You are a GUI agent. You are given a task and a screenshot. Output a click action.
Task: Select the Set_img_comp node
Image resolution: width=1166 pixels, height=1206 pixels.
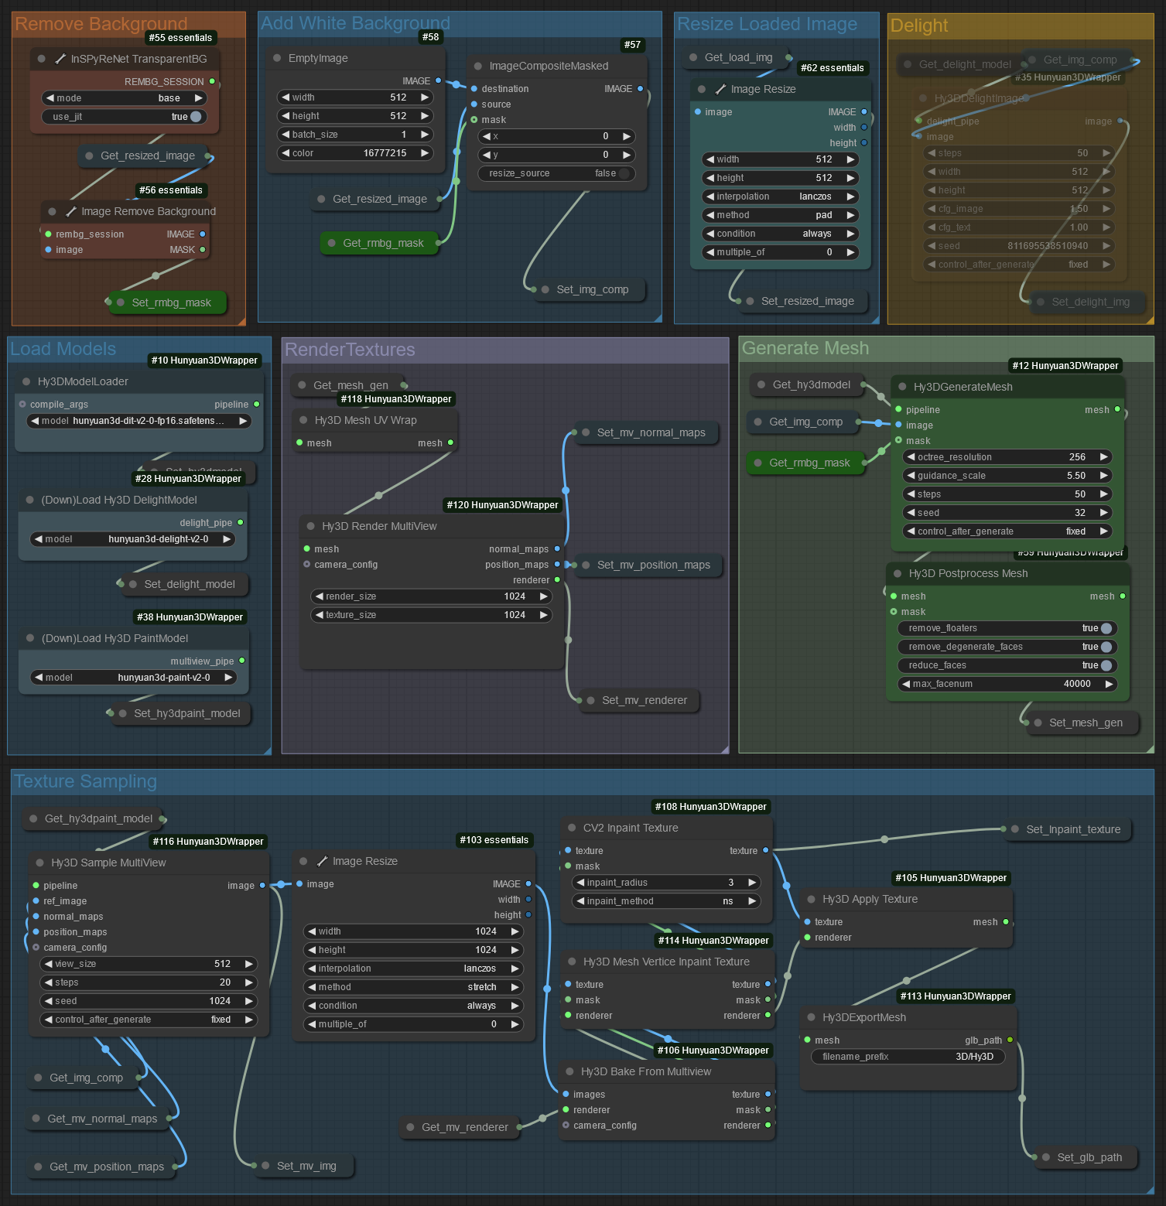pos(590,289)
